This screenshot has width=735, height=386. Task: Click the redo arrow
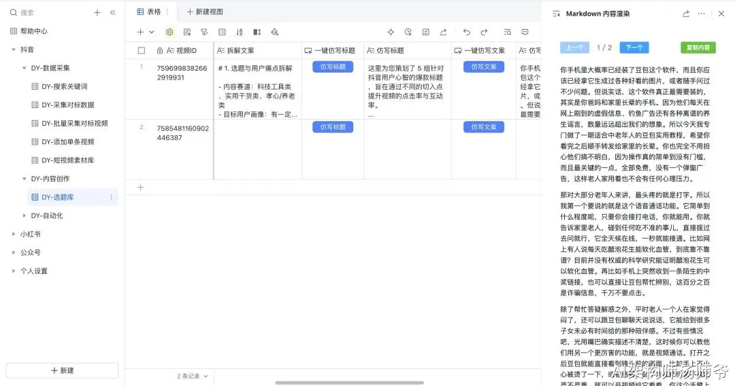484,32
